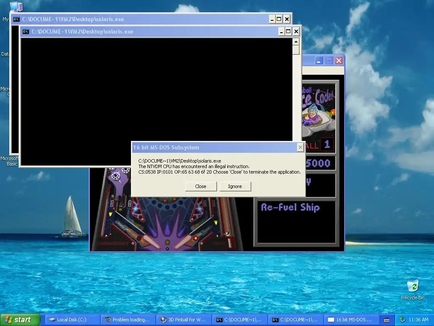Click the Re-Fuel Ship message in Pinball
This screenshot has height=326, width=434.
[290, 207]
